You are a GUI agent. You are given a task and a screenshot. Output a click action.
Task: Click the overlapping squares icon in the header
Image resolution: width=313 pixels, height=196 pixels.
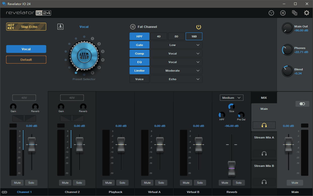[295, 13]
